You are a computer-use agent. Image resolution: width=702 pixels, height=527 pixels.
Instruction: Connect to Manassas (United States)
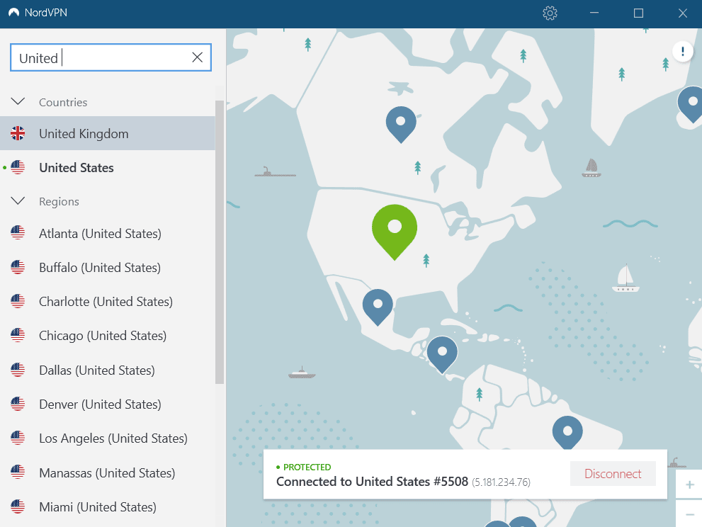[x=107, y=473]
